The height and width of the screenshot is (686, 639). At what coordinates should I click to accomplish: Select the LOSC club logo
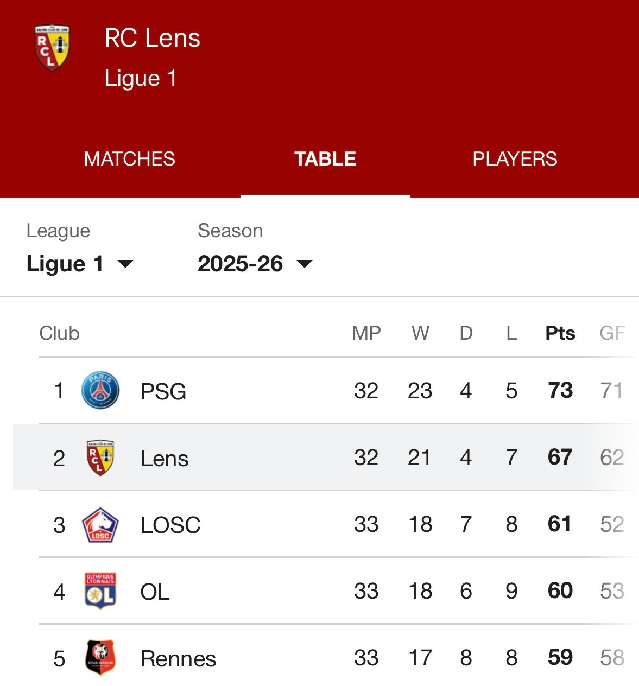[100, 525]
